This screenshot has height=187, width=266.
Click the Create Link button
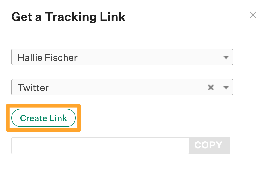[44, 118]
